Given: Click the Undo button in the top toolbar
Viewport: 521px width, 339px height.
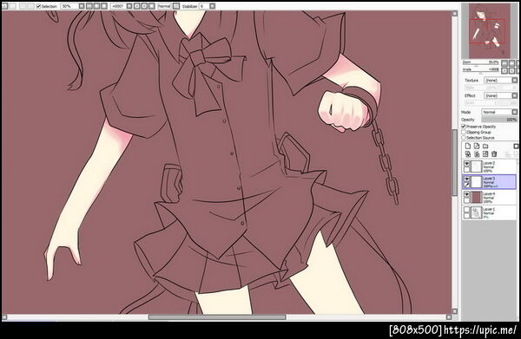Looking at the screenshot, I should pos(5,6).
